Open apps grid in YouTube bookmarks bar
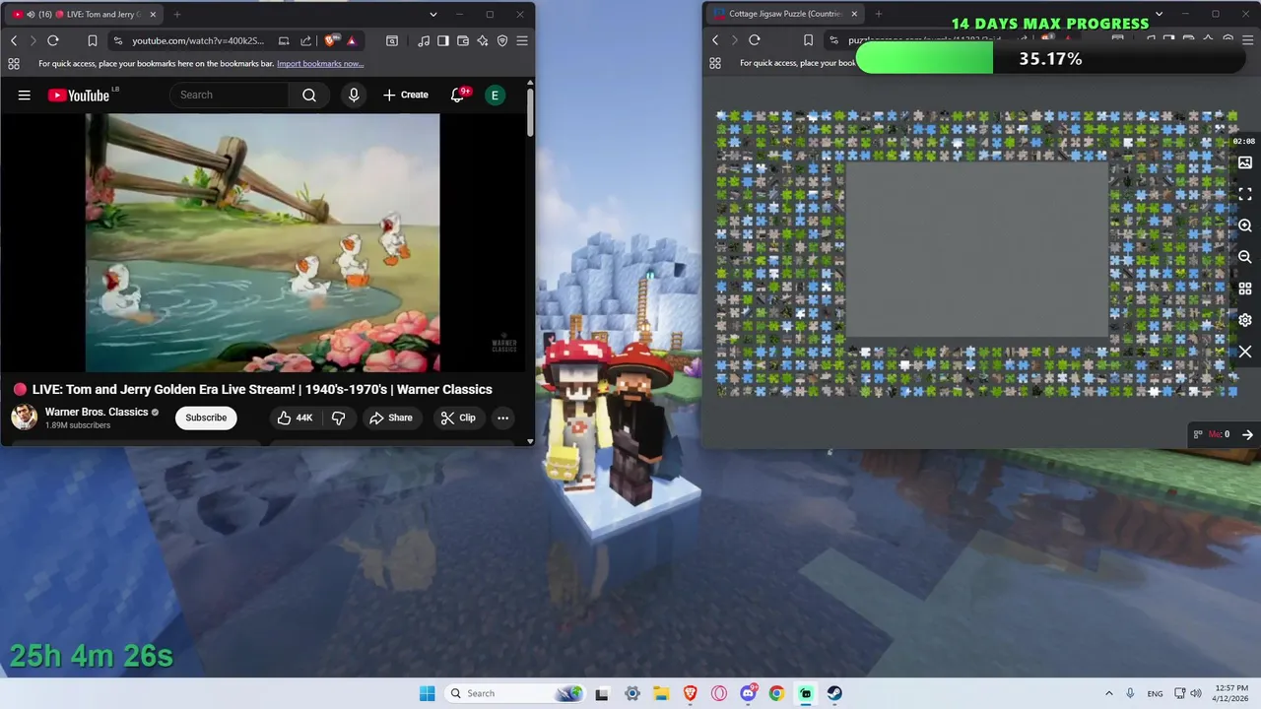 coord(14,63)
